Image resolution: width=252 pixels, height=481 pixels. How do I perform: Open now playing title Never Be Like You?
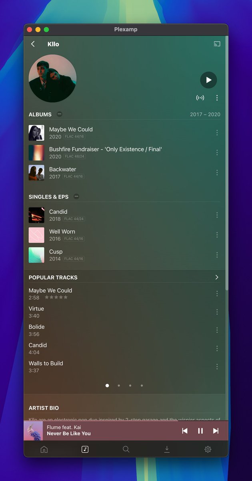coord(69,433)
